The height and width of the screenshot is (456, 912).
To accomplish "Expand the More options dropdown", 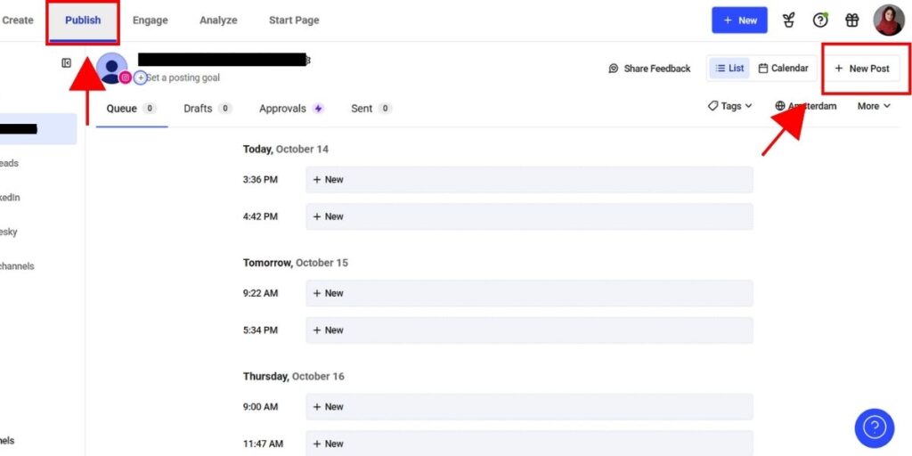I will [874, 106].
